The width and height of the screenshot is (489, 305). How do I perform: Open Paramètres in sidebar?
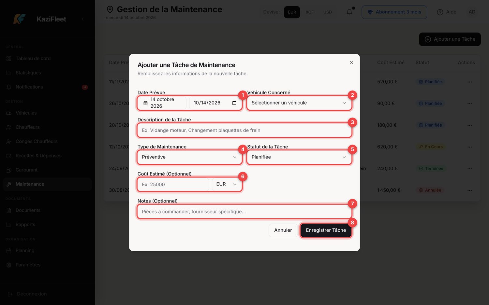click(47, 265)
